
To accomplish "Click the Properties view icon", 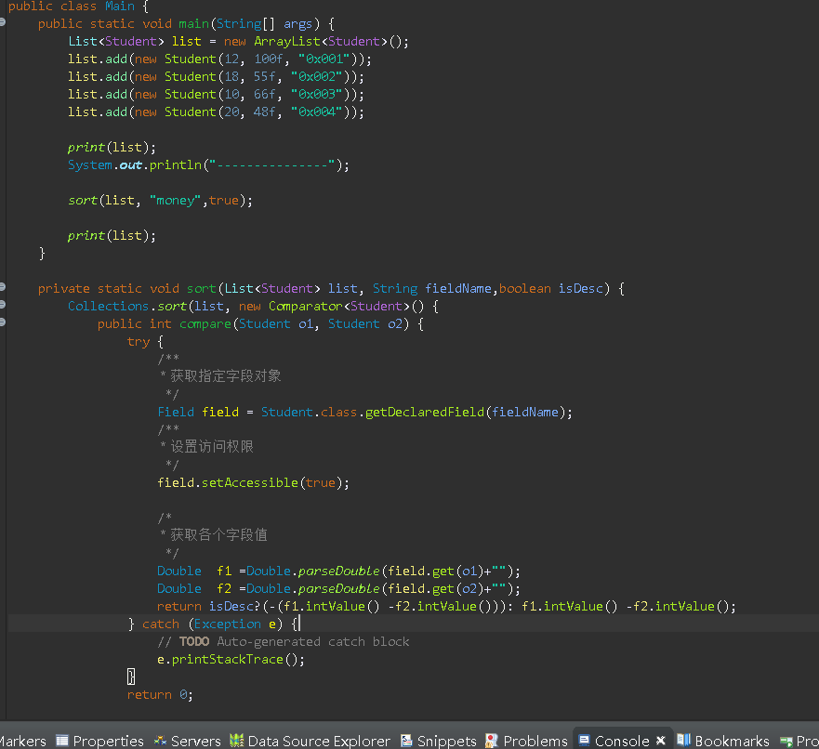I will [62, 741].
